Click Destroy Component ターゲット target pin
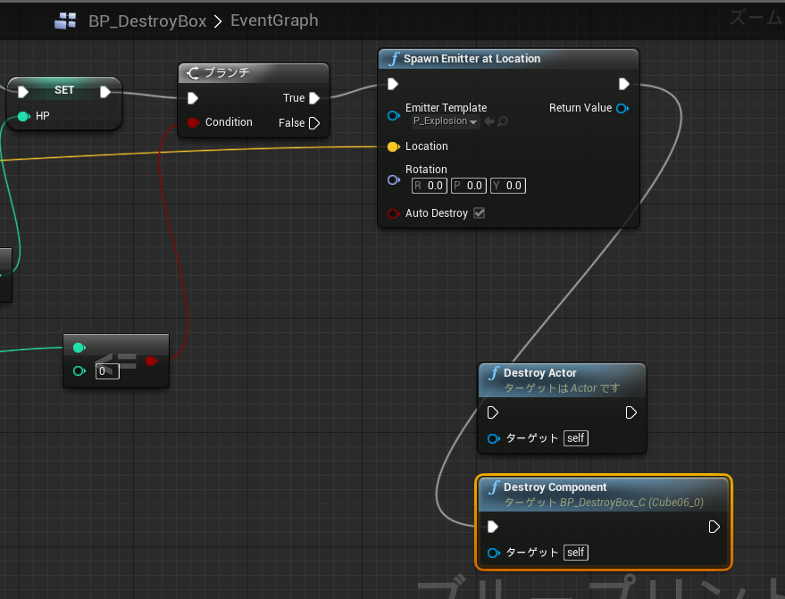 494,553
